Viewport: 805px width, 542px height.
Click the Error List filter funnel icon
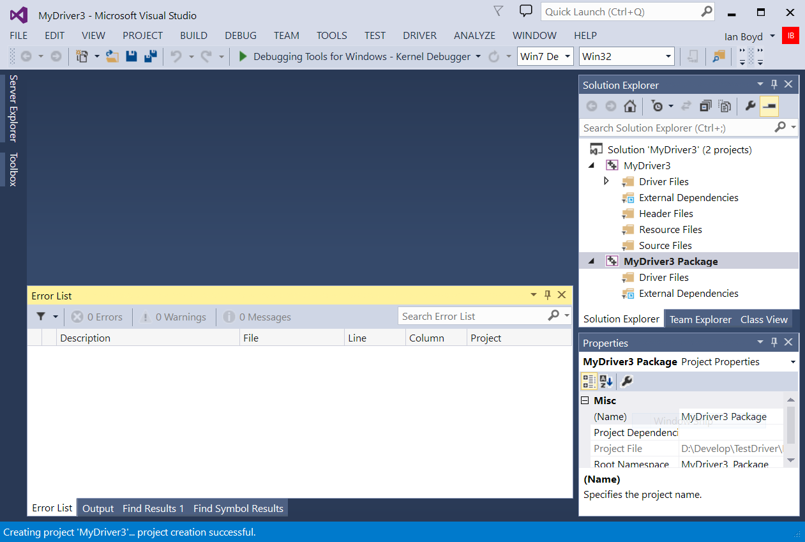(x=41, y=317)
